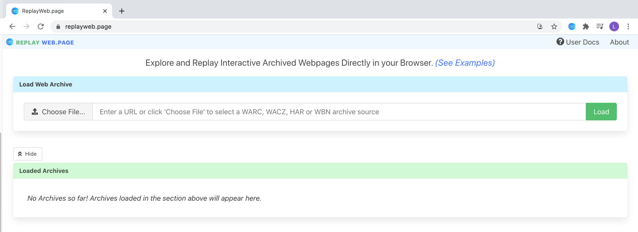Collapse the Loaded Archives section with Hide
Viewport: 638px width, 232px height.
point(27,154)
